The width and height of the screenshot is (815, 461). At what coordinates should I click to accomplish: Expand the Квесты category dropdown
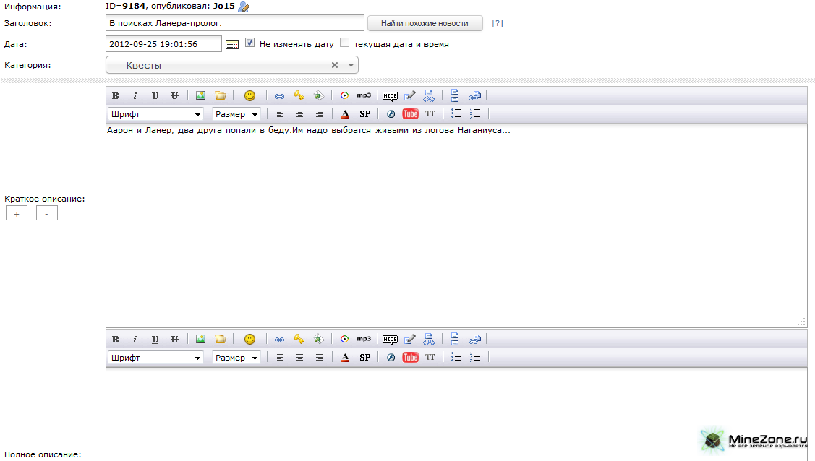[351, 66]
